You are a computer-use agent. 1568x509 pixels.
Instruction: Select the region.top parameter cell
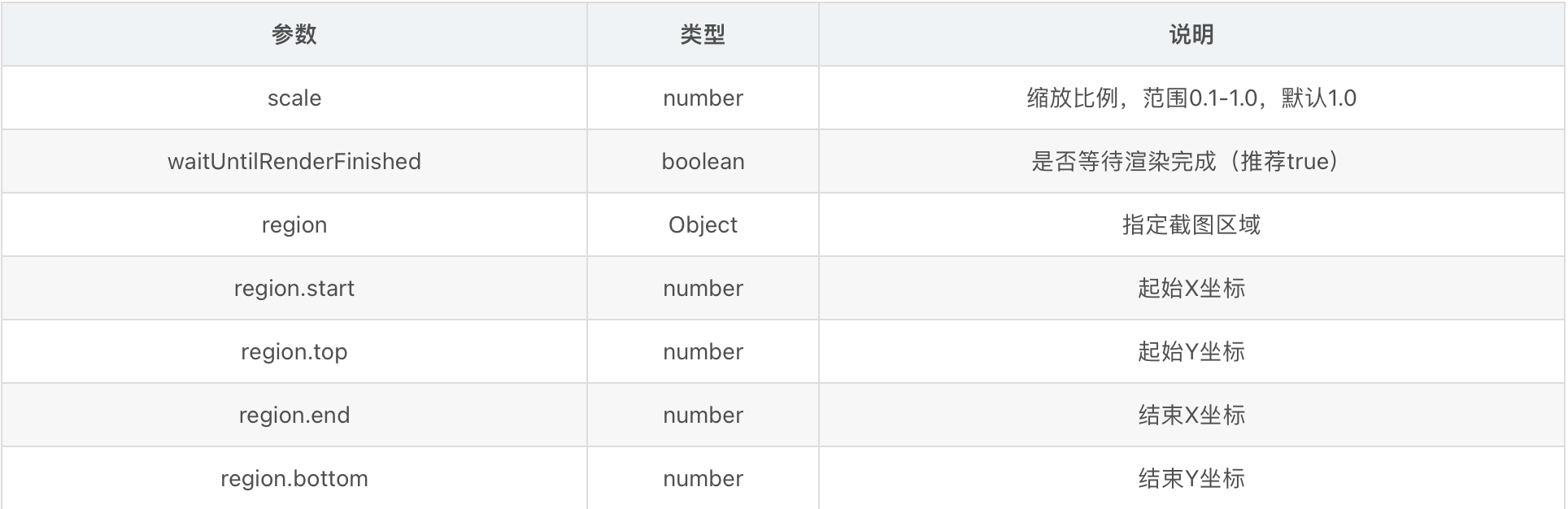294,351
